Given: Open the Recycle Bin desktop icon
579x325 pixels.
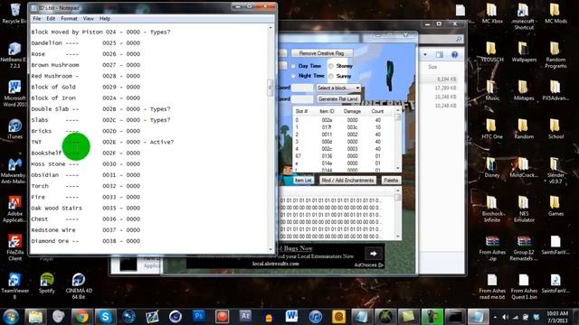Looking at the screenshot, I should click(14, 14).
